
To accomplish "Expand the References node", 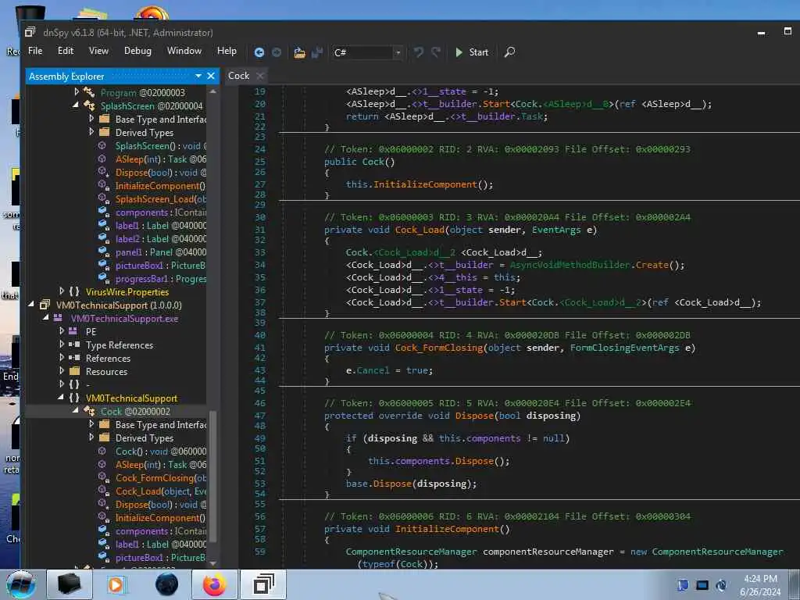I will (62, 358).
